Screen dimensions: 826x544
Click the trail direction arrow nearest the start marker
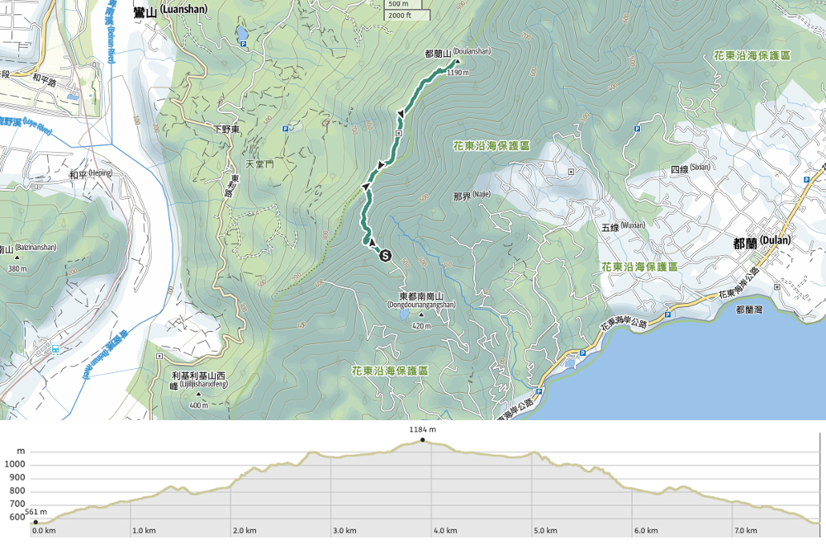point(365,187)
